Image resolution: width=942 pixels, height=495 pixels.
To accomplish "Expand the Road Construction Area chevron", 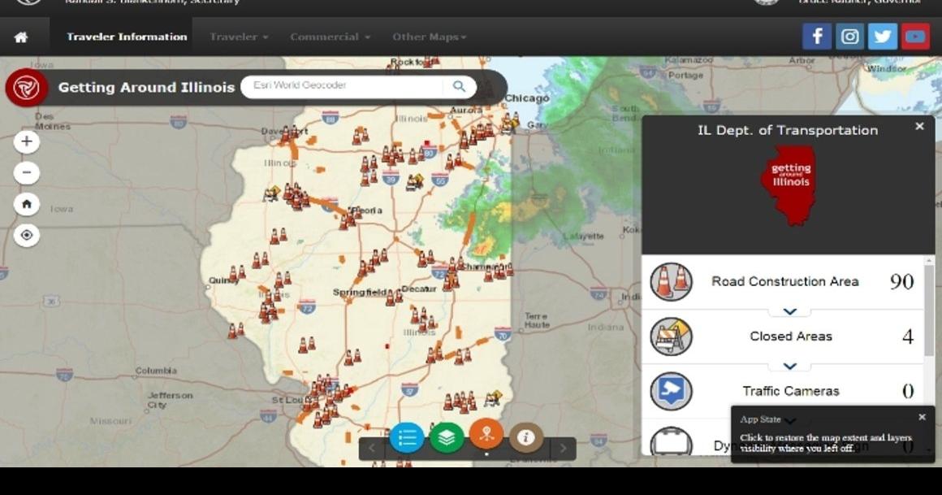I will tap(789, 311).
